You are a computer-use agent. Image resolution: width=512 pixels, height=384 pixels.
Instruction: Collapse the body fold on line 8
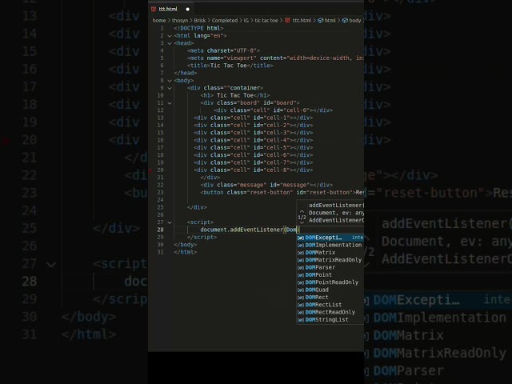[x=170, y=81]
